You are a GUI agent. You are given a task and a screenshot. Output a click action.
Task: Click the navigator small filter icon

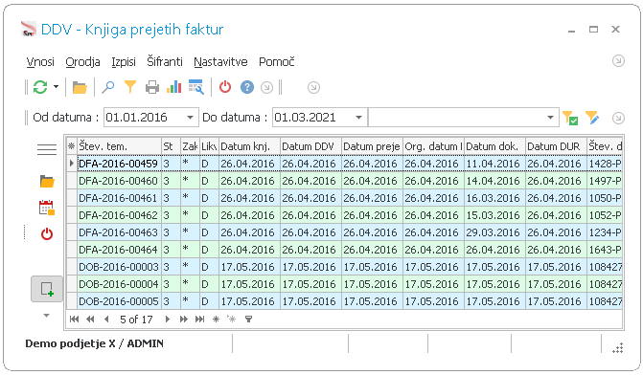(x=248, y=320)
